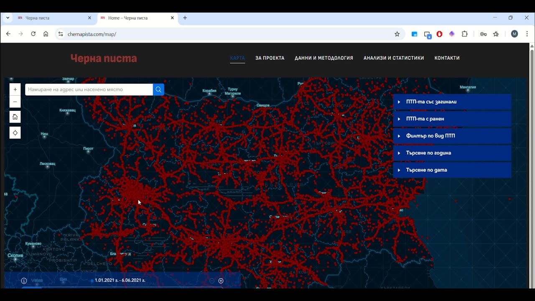Expand the 'ПТП-та със загинали' panel
The width and height of the screenshot is (535, 301).
click(452, 102)
